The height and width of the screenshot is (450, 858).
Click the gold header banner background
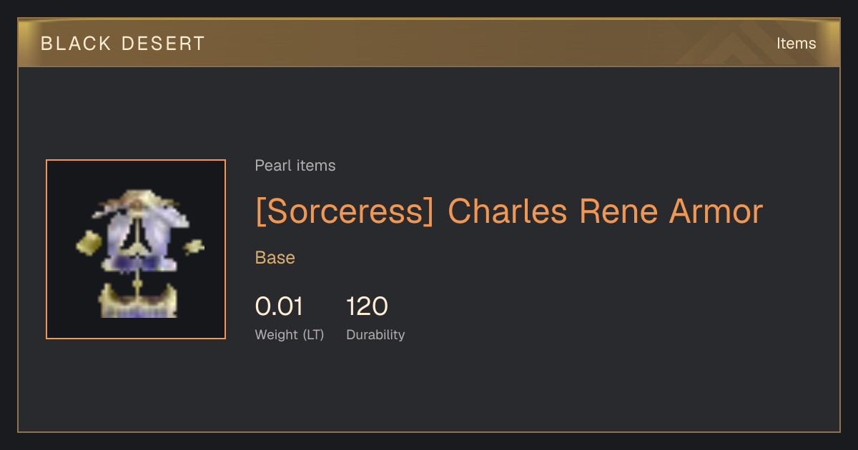coord(429,43)
